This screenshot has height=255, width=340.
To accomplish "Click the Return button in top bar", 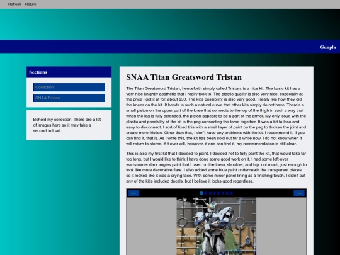I will 30,4.
